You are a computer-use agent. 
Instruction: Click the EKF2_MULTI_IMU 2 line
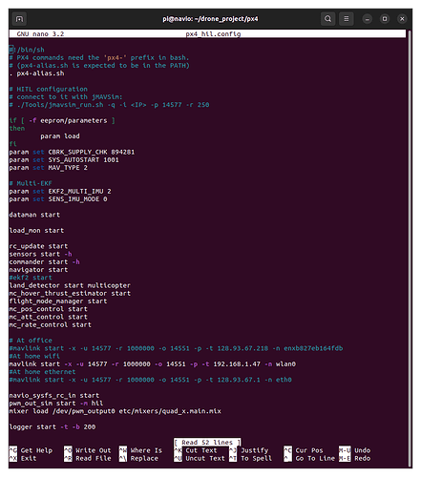[x=60, y=191]
